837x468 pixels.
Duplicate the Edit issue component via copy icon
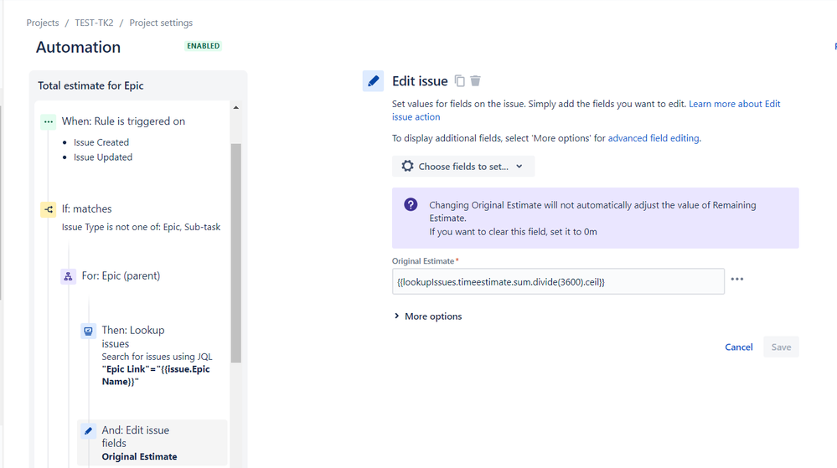[x=460, y=81]
